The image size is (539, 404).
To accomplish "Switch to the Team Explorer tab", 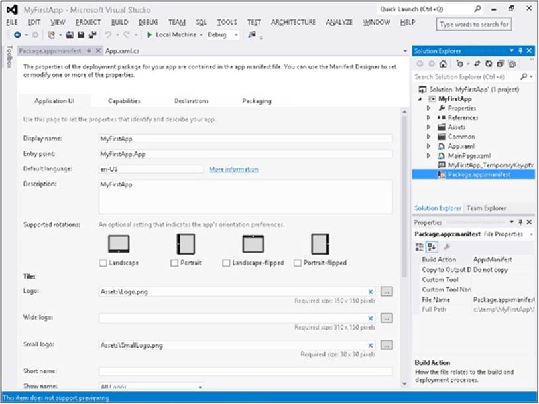I will point(486,208).
